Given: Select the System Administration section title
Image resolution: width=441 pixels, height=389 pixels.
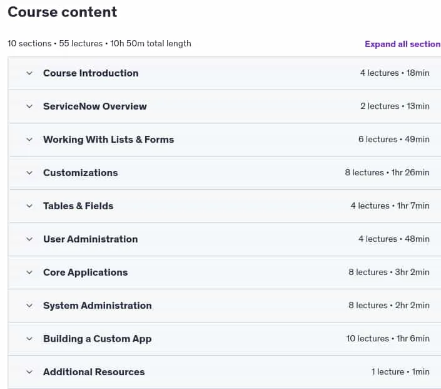Looking at the screenshot, I should point(98,306).
